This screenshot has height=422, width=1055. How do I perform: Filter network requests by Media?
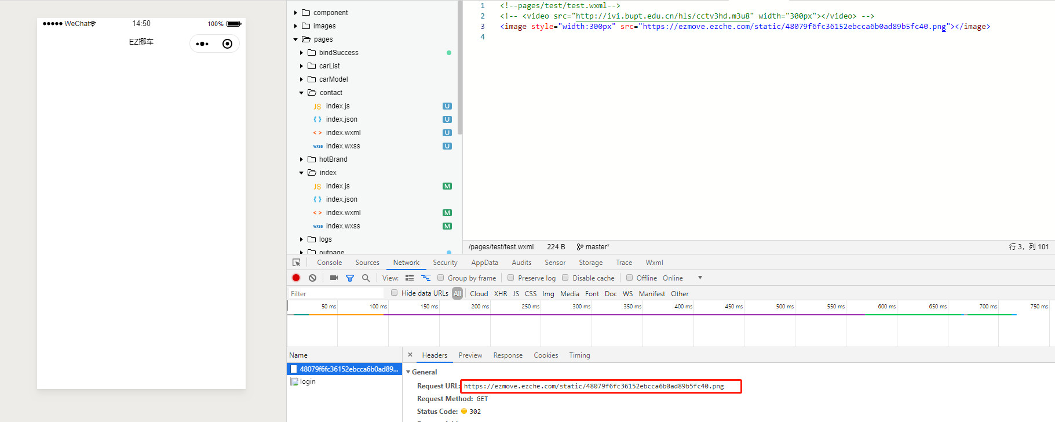(570, 294)
